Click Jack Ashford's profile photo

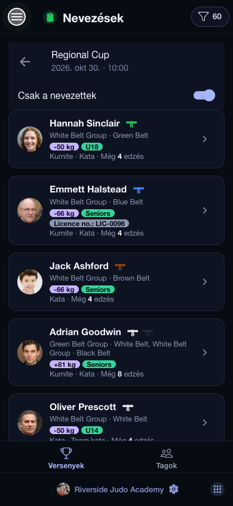point(30,282)
